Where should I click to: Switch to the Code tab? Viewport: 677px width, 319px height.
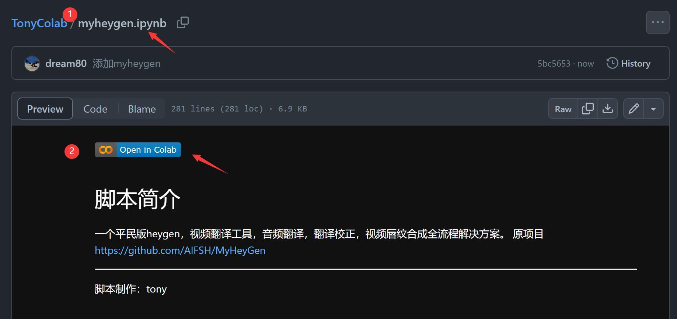coord(95,109)
